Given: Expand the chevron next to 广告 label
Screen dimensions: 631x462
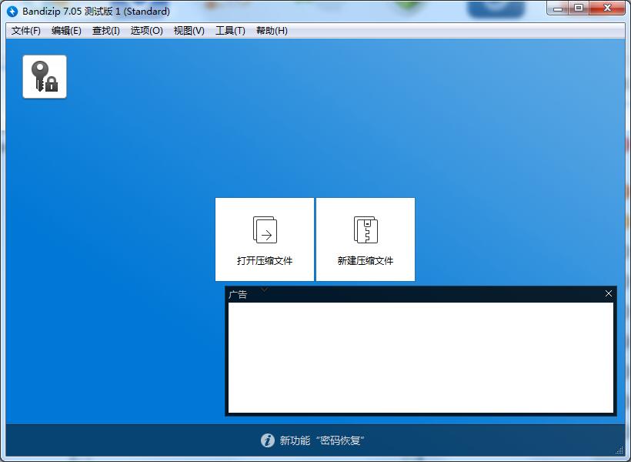Looking at the screenshot, I should 265,289.
